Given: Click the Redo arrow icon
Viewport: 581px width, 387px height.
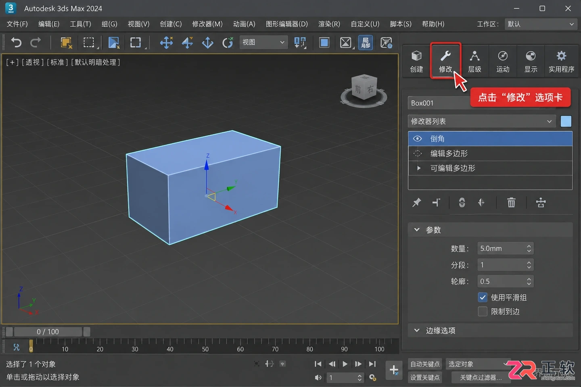Looking at the screenshot, I should pyautogui.click(x=36, y=42).
